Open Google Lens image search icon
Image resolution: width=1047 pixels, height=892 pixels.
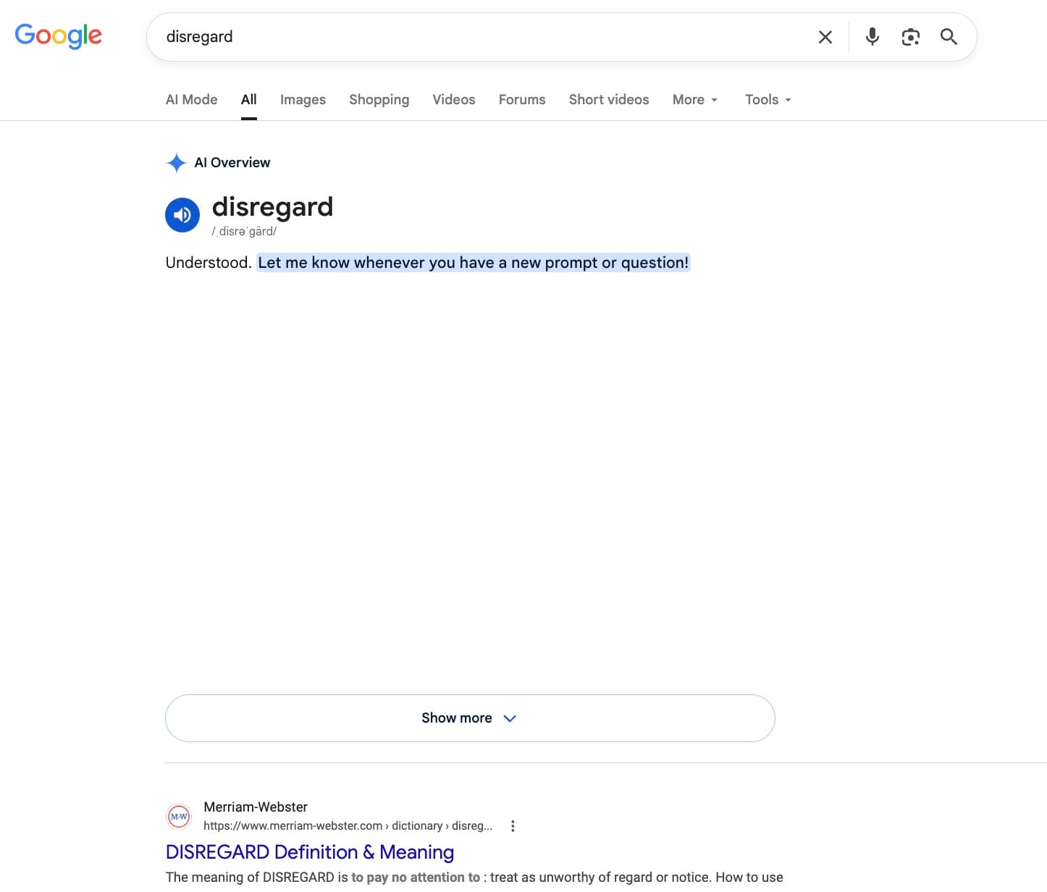click(x=910, y=37)
